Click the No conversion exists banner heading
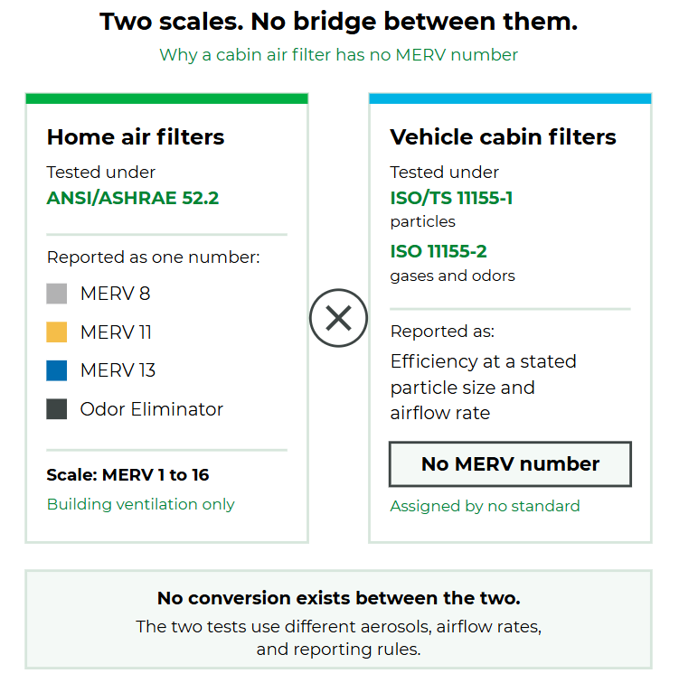 (x=339, y=598)
